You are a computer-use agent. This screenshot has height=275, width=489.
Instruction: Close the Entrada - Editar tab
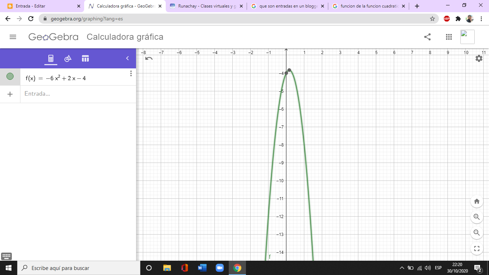pyautogui.click(x=79, y=6)
